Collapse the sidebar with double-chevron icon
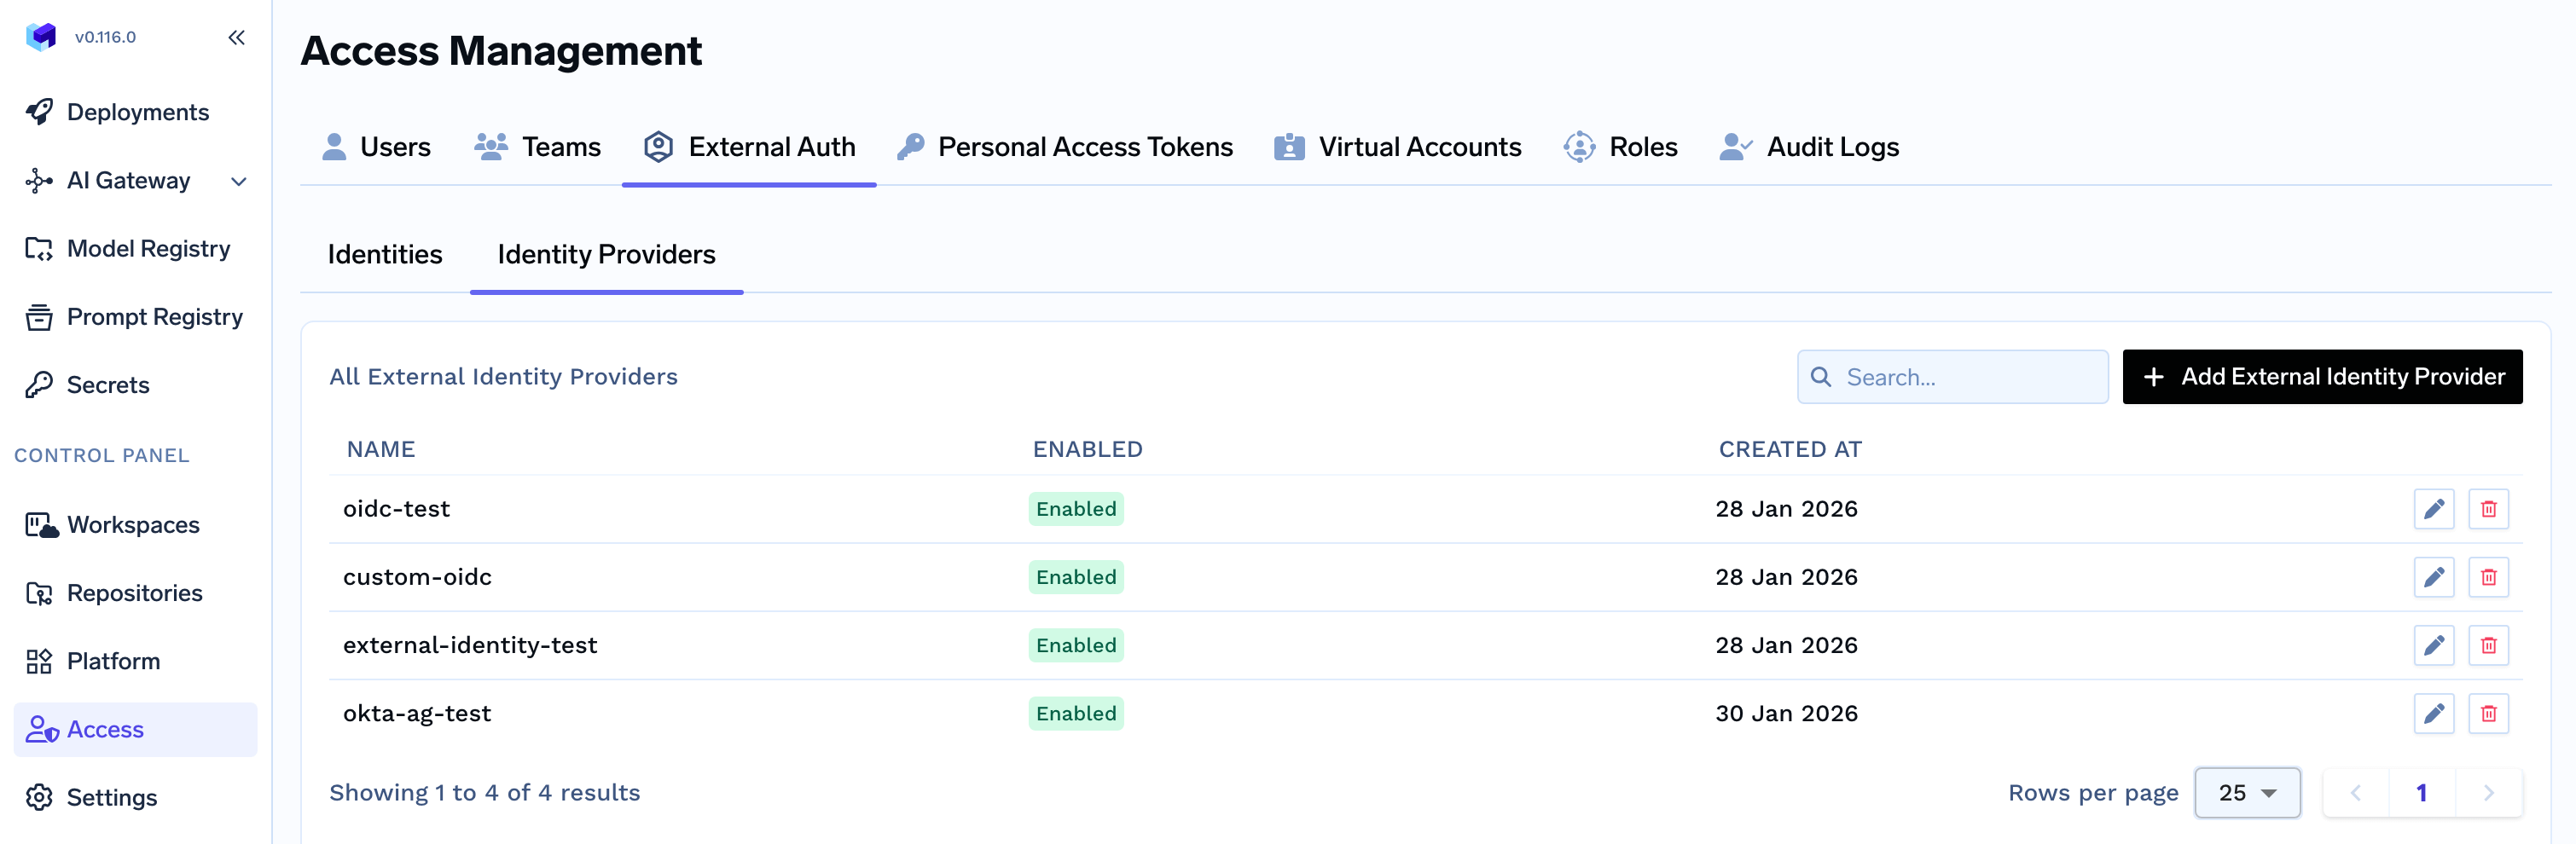Screen dimensions: 2576x844 (236, 38)
